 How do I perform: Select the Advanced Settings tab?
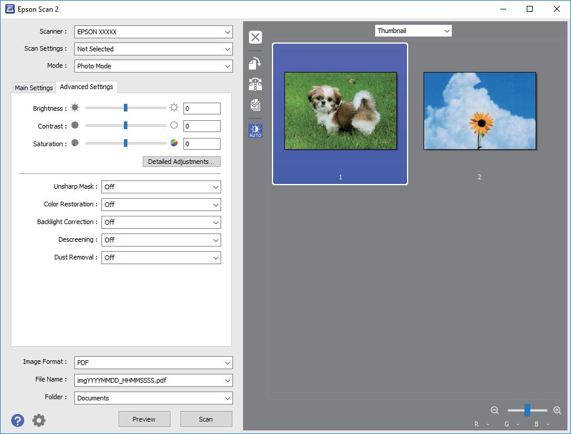86,87
